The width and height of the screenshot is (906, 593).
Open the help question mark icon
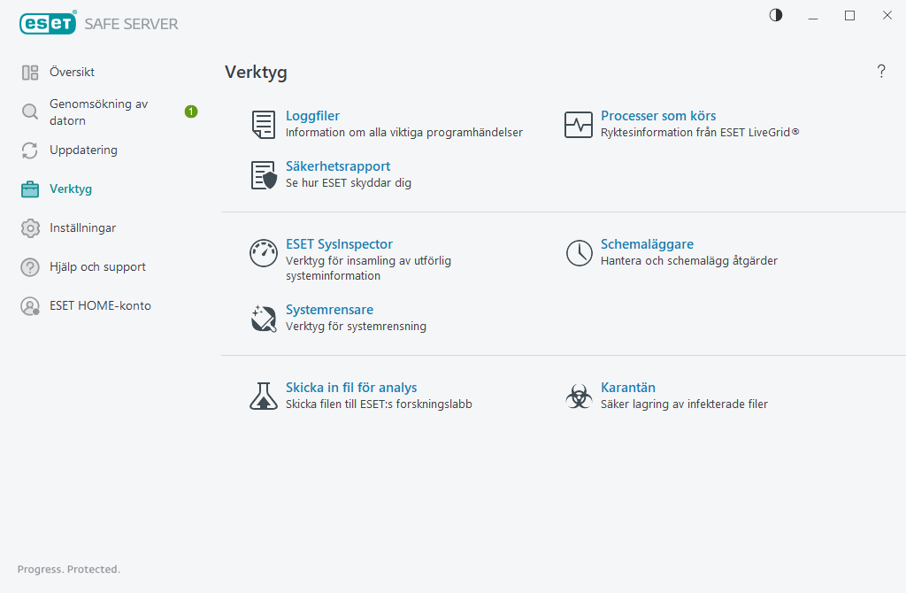click(x=881, y=72)
